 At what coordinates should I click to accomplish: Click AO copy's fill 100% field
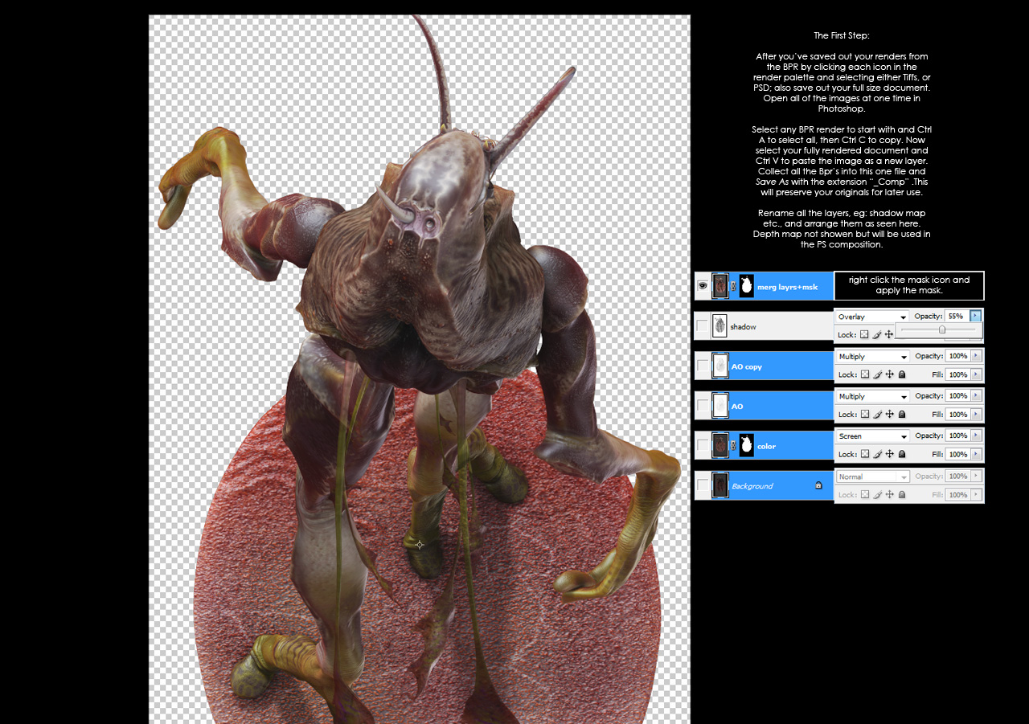tap(957, 374)
